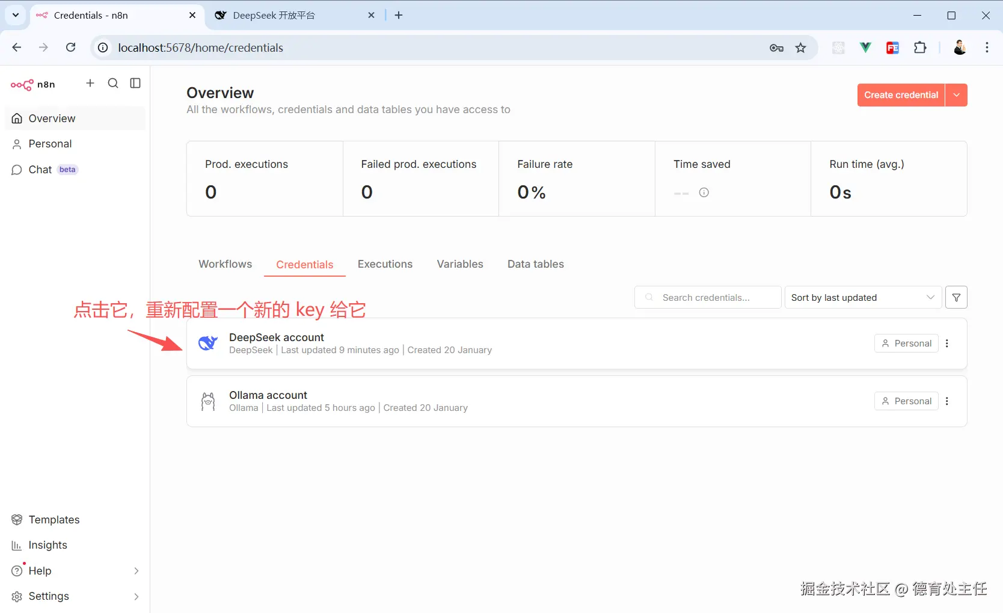
Task: Open search with the magnifier icon
Action: tap(113, 83)
